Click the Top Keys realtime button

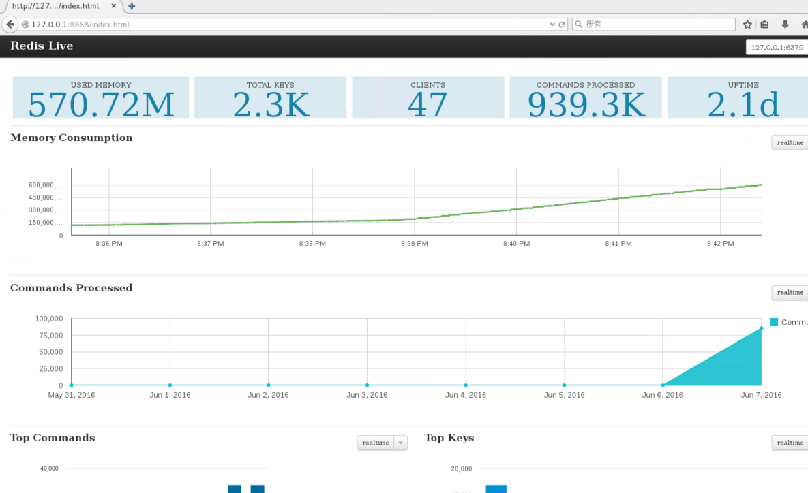click(790, 443)
